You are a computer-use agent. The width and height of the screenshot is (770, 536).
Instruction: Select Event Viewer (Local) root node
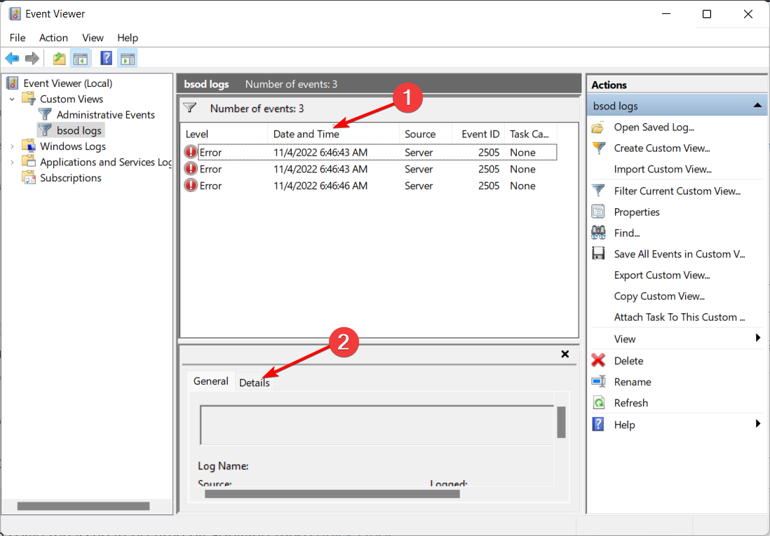[68, 83]
